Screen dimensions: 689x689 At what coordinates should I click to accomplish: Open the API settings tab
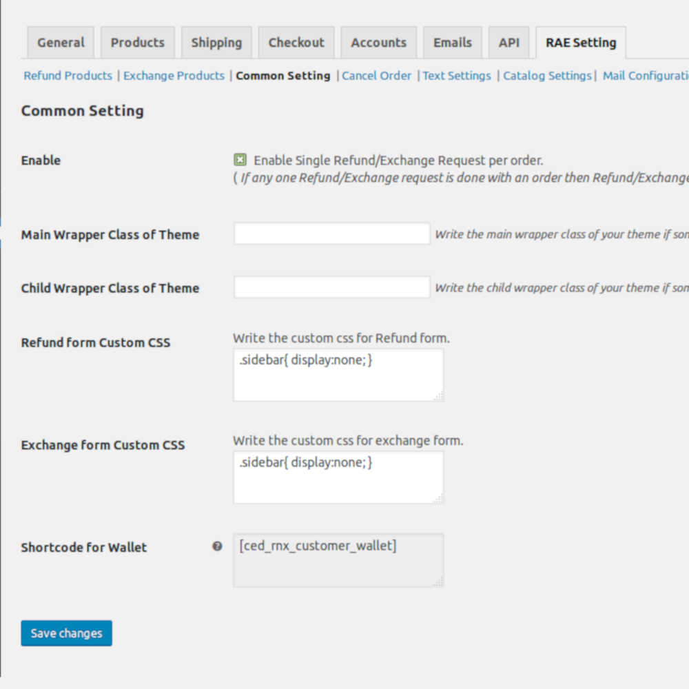[x=508, y=42]
